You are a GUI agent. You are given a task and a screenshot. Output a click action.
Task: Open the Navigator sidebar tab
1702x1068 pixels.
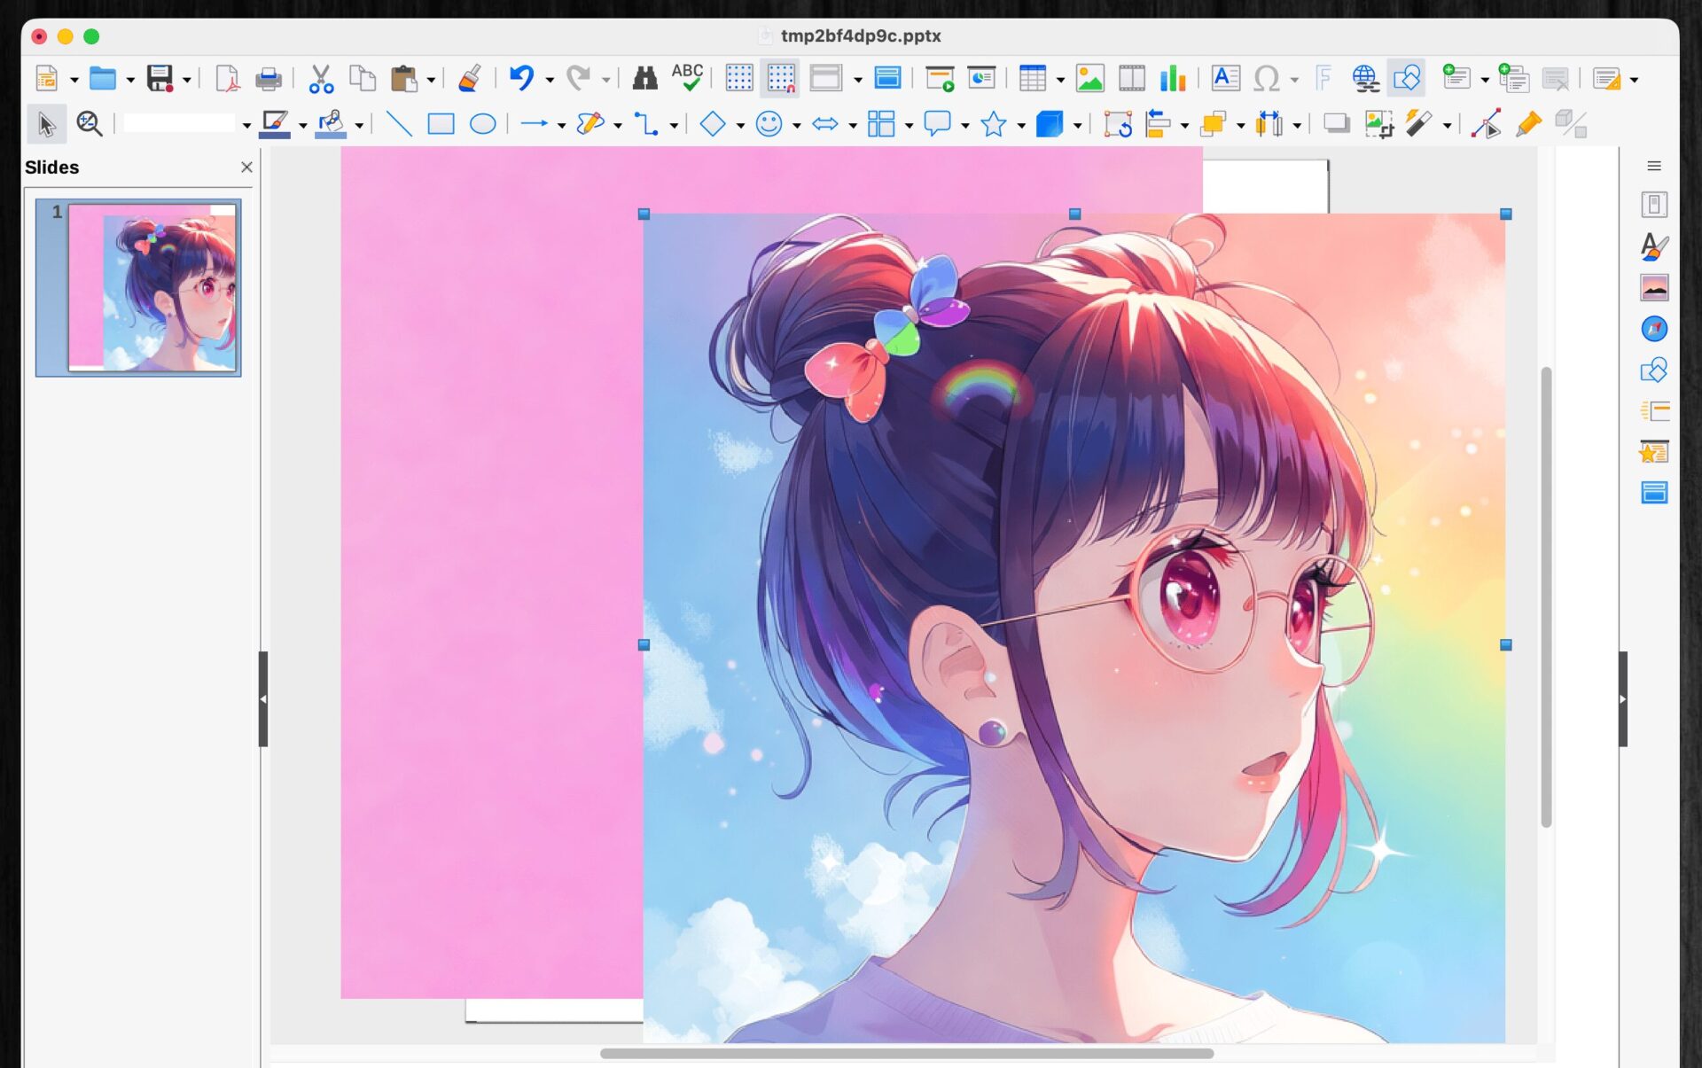click(x=1653, y=329)
